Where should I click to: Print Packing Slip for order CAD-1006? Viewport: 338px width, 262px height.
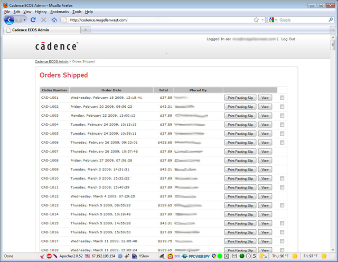240,143
